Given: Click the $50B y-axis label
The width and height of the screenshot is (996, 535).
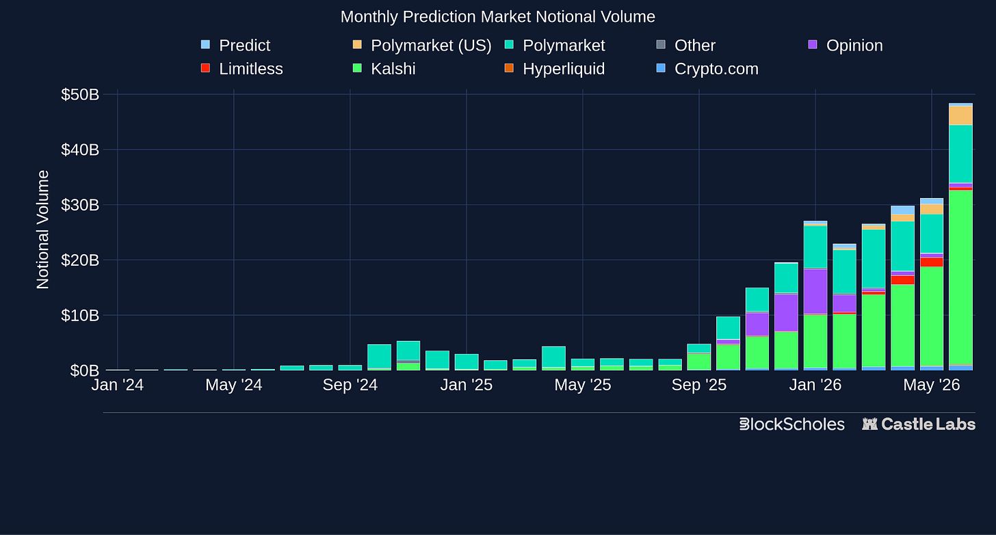Looking at the screenshot, I should point(80,94).
